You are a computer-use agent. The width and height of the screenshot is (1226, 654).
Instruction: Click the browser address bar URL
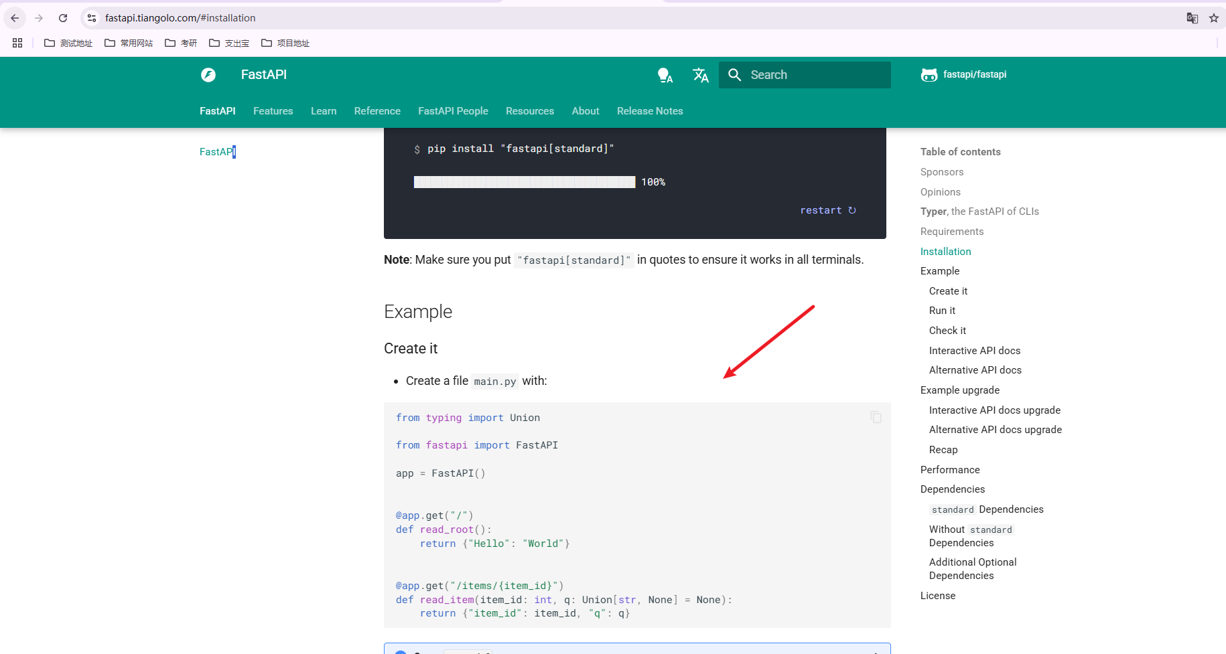coord(180,18)
